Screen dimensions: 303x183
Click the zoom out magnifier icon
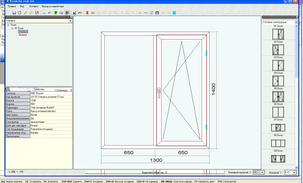pos(31,13)
